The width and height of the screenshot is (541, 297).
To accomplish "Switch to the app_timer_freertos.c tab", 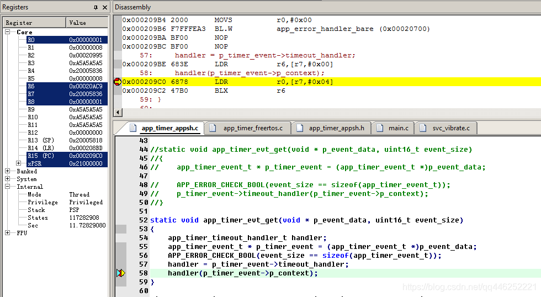I will click(252, 128).
